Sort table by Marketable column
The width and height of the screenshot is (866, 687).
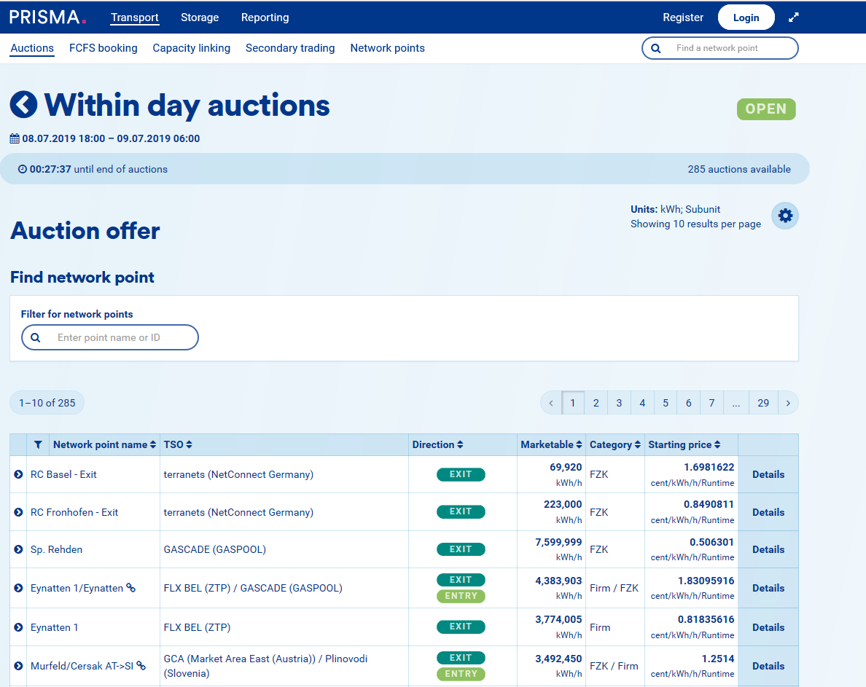[551, 444]
